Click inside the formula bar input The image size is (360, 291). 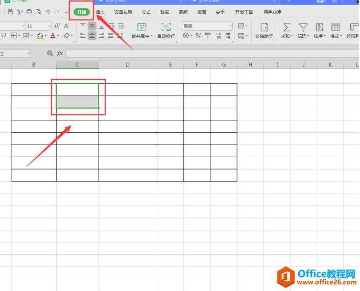[212, 54]
